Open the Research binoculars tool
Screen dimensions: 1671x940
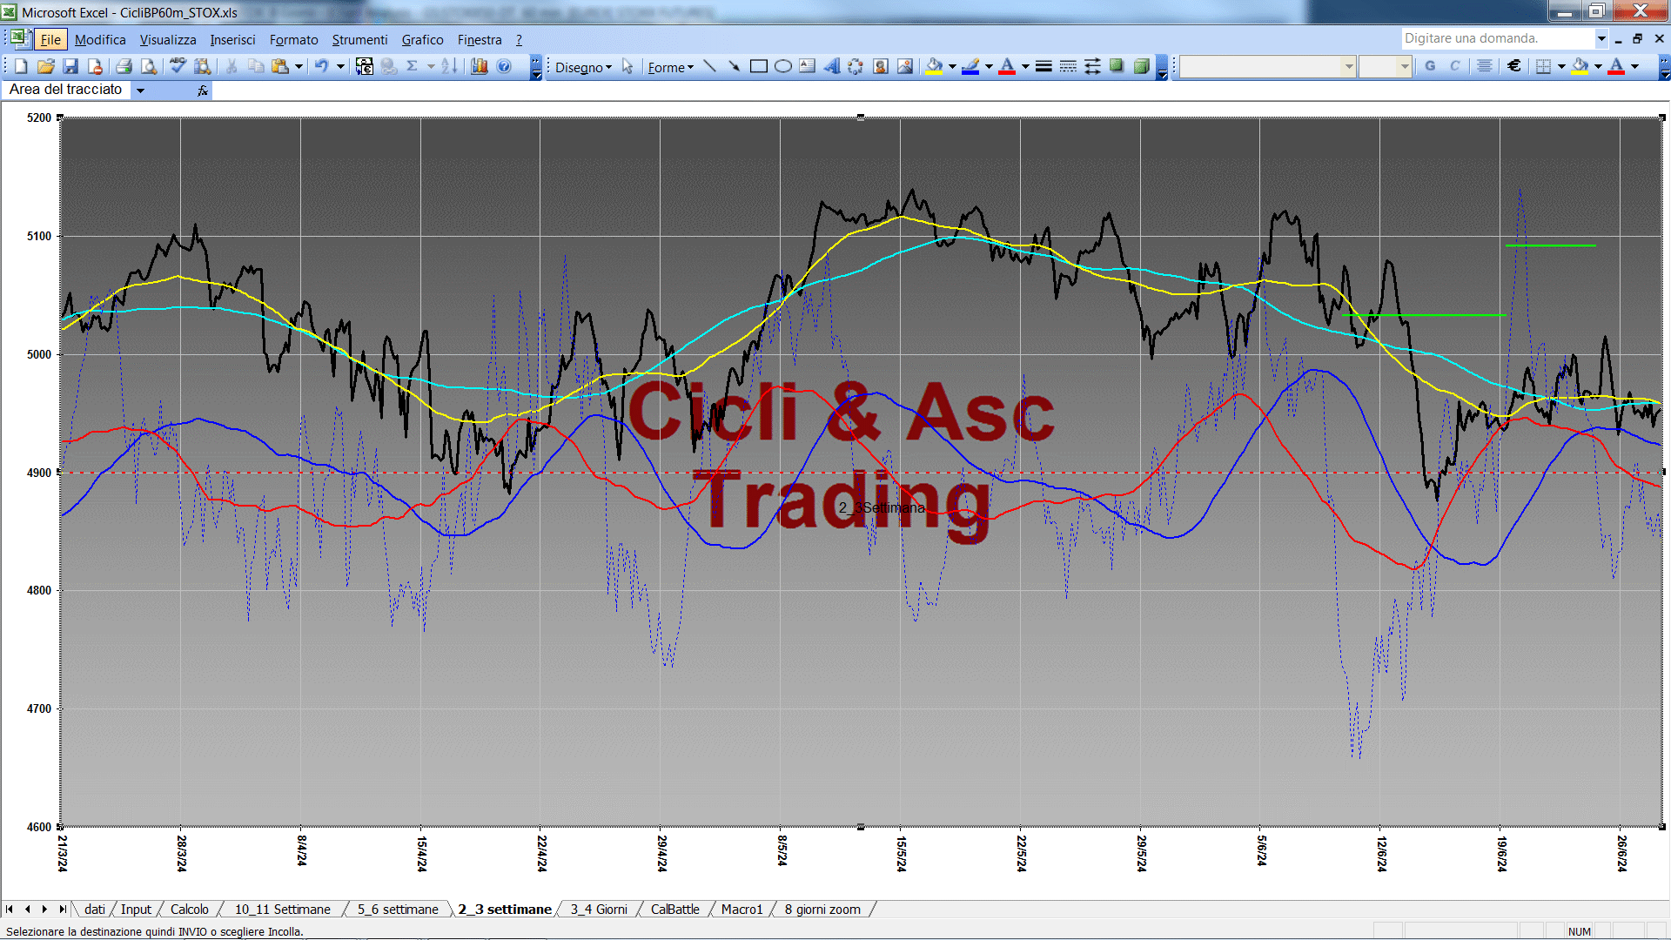pyautogui.click(x=203, y=66)
